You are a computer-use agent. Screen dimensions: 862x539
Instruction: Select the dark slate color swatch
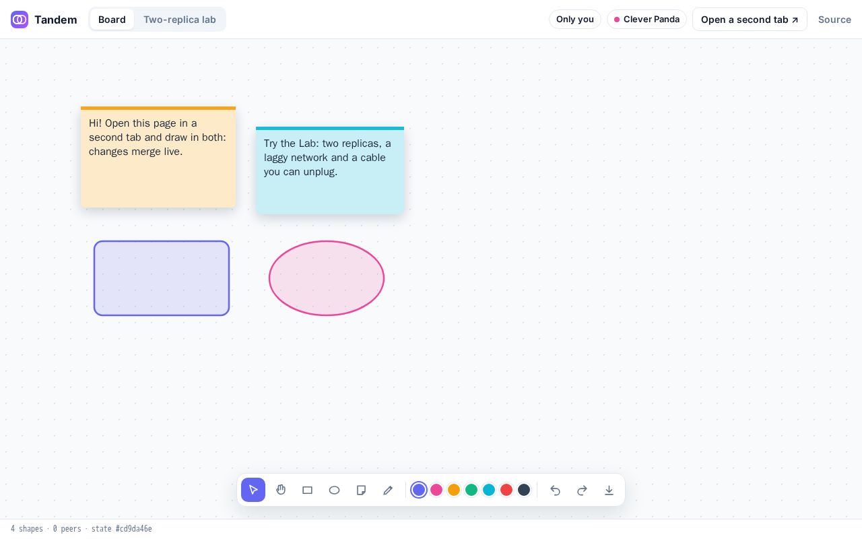[x=524, y=490]
